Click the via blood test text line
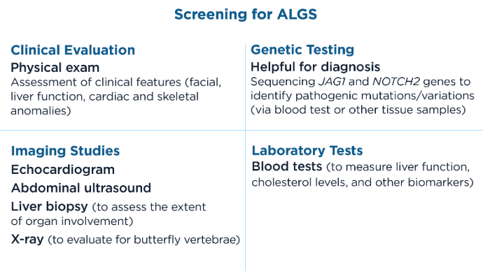 coord(358,110)
